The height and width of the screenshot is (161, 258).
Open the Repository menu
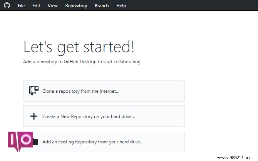pos(76,6)
